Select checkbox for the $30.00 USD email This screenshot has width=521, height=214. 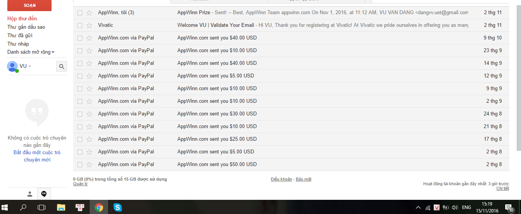point(80,114)
